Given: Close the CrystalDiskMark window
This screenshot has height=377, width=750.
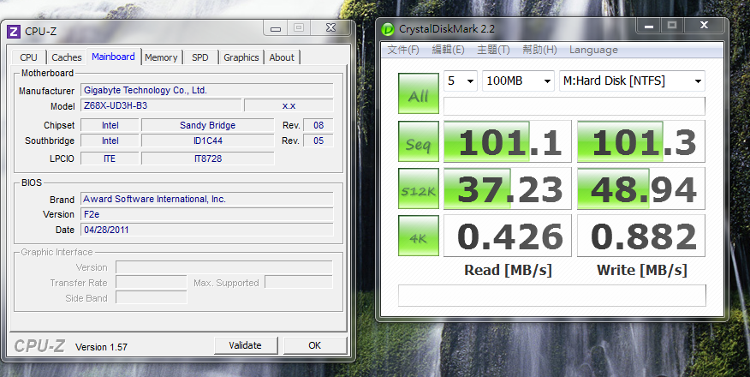Looking at the screenshot, I should coord(704,26).
